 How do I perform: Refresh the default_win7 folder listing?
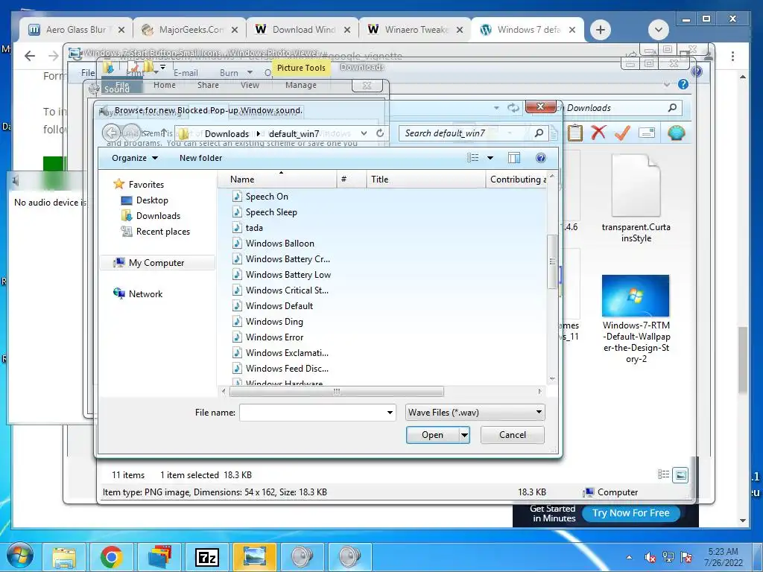[x=380, y=133]
